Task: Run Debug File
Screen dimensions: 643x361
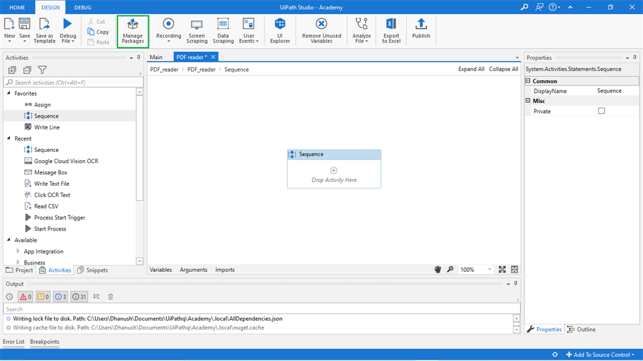Action: coord(68,30)
